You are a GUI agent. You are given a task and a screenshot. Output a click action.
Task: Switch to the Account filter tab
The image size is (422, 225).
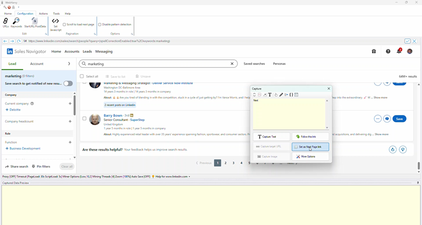pos(36,64)
